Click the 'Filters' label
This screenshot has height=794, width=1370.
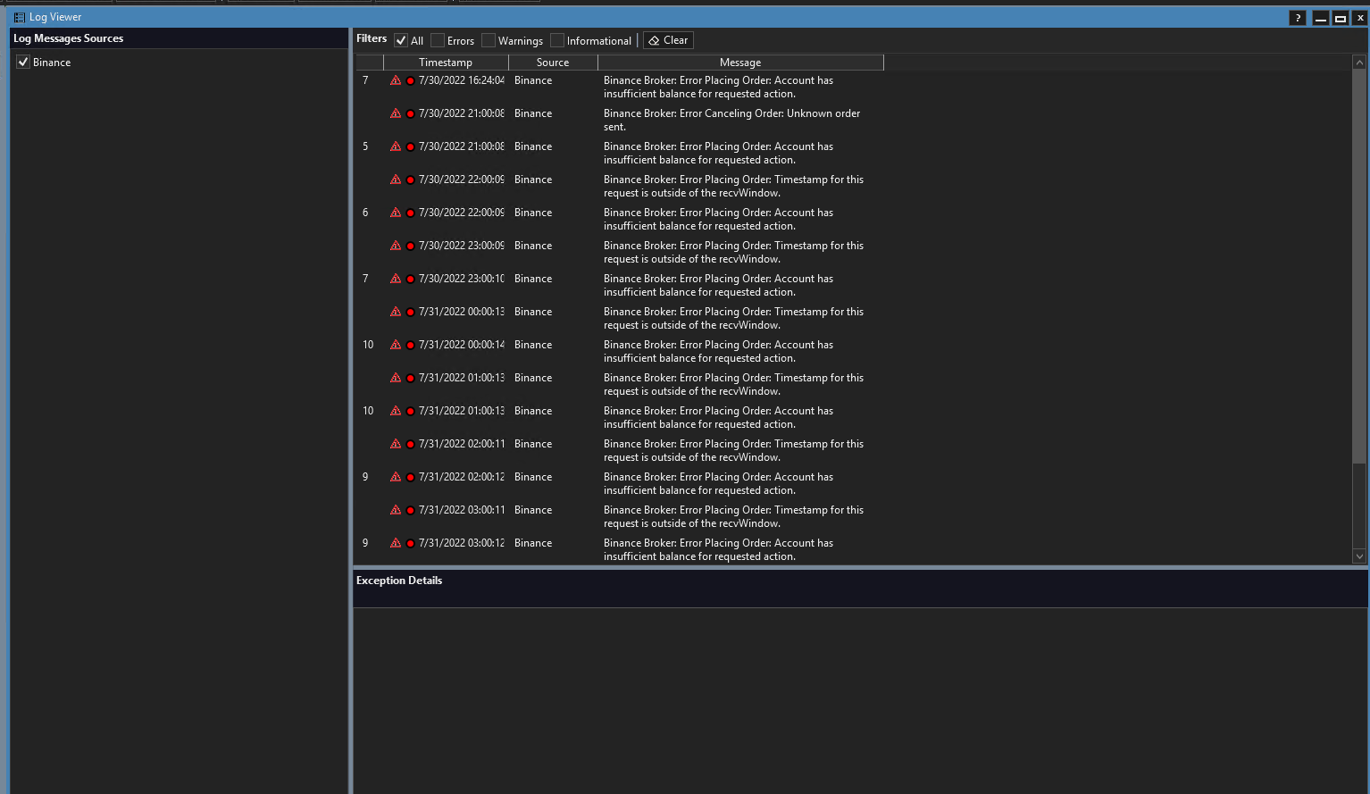pos(372,38)
